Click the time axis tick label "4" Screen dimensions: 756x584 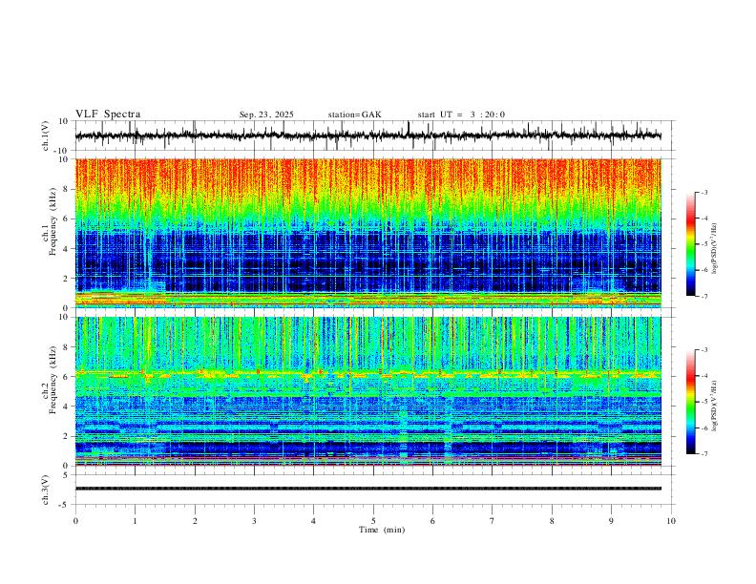tap(314, 521)
